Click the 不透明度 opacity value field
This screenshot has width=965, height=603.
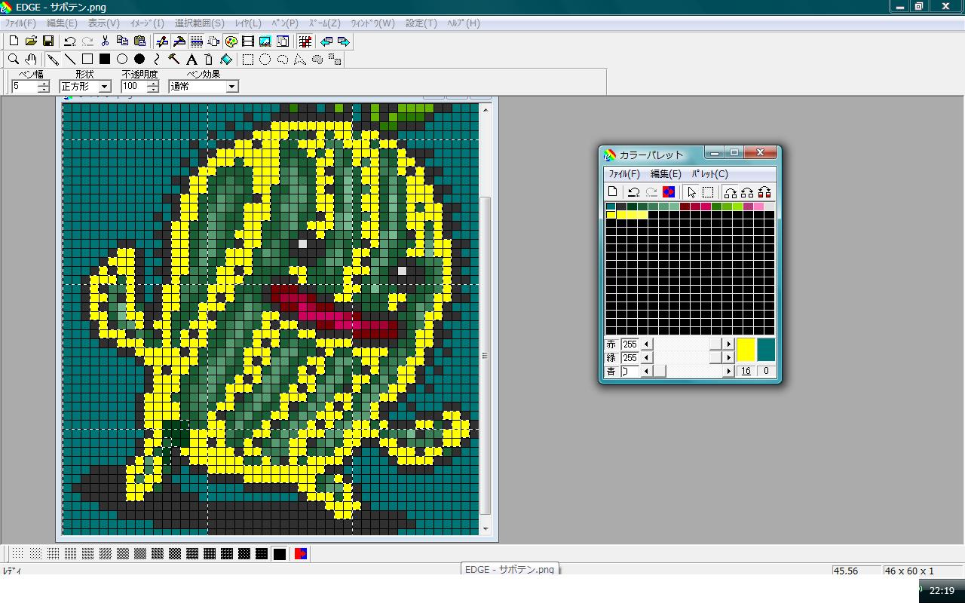133,87
